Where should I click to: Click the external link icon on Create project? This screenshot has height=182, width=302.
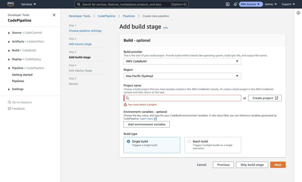click(276, 98)
